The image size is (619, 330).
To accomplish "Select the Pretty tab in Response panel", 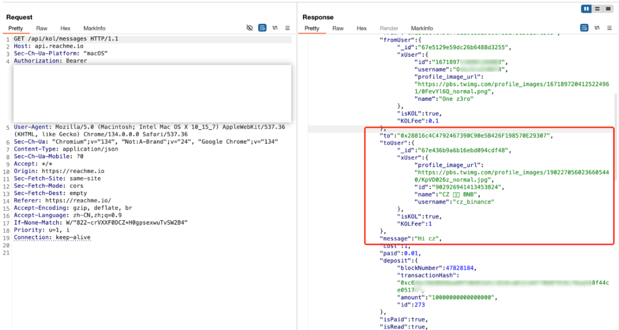I will tap(312, 28).
